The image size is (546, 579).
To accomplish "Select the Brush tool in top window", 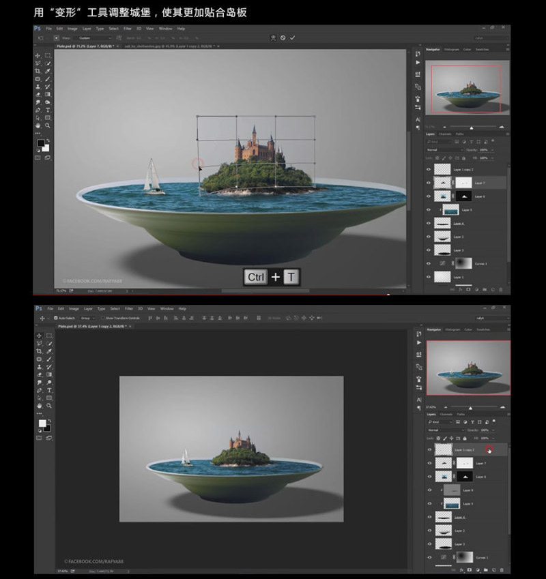I will [x=48, y=78].
